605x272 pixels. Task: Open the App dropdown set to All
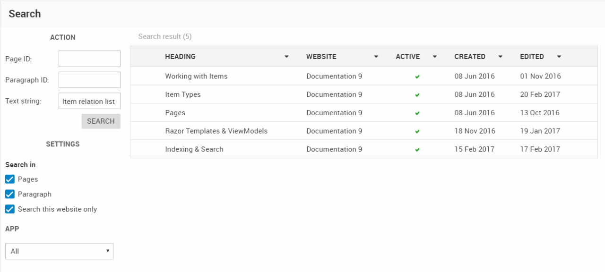click(x=59, y=251)
